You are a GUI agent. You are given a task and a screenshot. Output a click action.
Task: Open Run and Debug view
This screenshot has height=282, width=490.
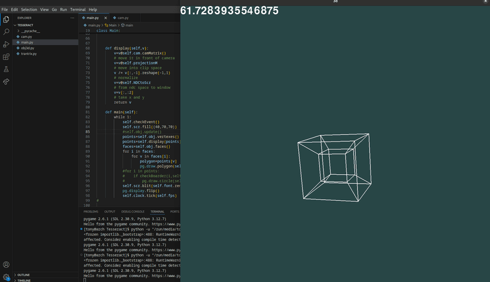point(6,44)
